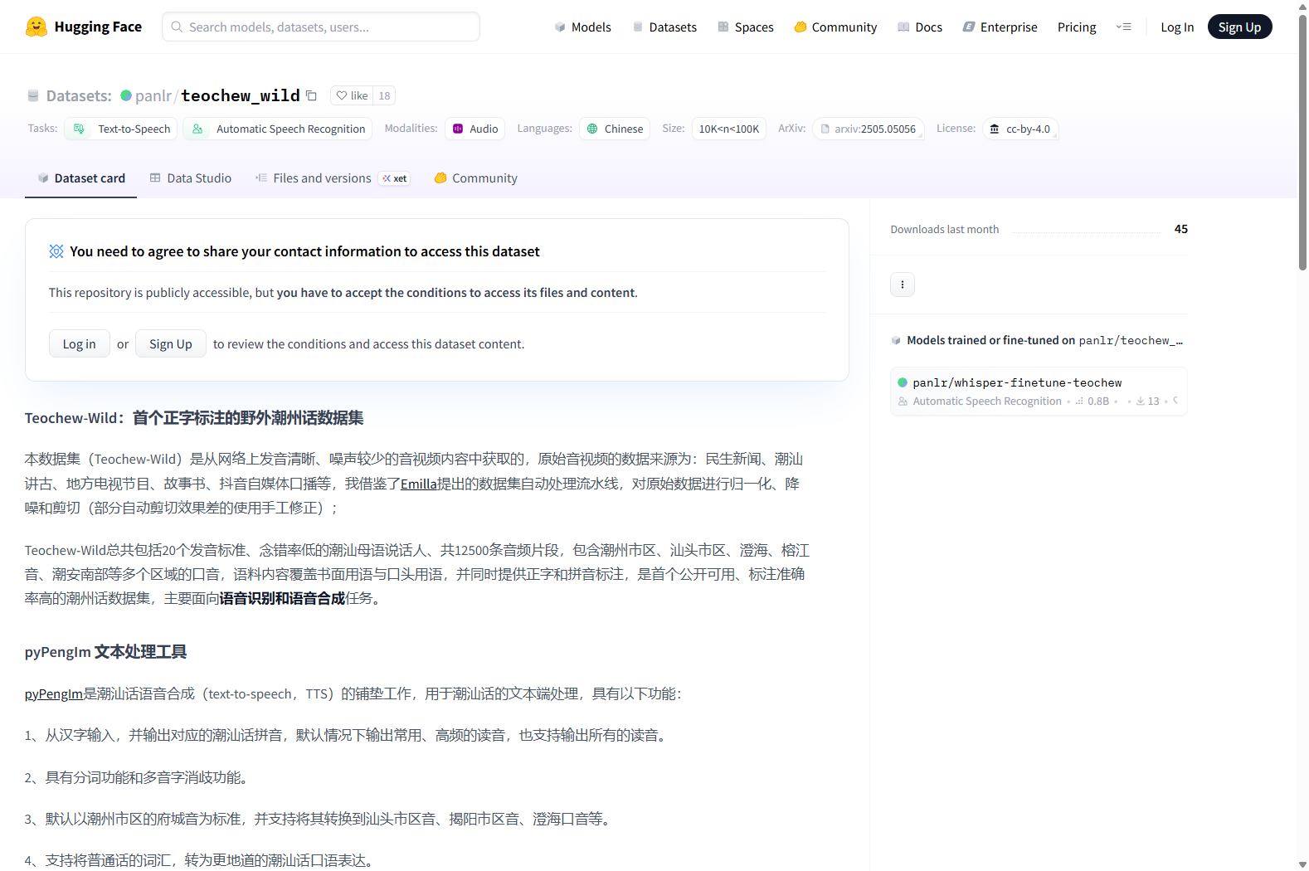This screenshot has width=1309, height=871.
Task: Open the Community nav item in header
Action: (x=835, y=27)
